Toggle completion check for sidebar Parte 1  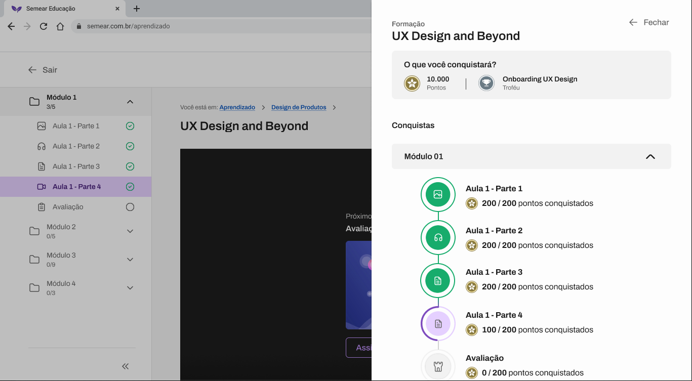pos(130,126)
